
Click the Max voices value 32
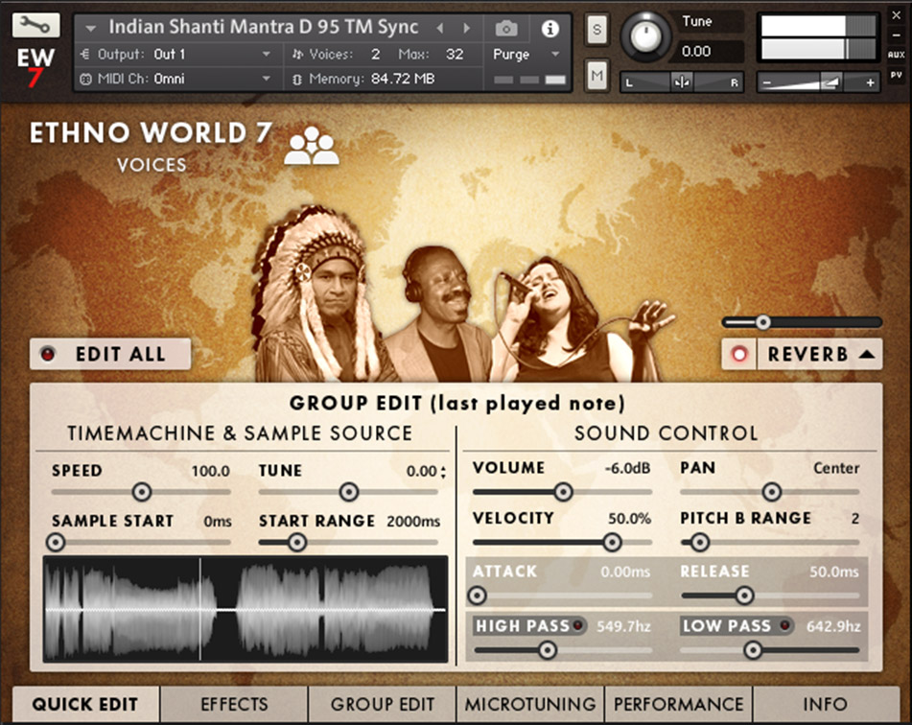click(455, 54)
